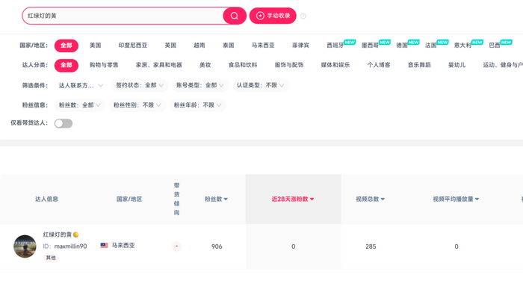
Task: Click the 国家/地区 column header
Action: coord(129,199)
